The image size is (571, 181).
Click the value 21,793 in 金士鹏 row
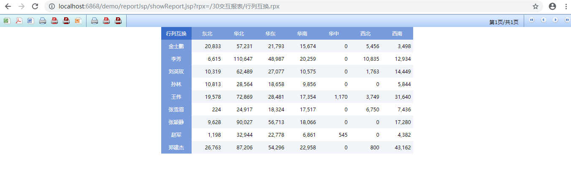click(276, 46)
